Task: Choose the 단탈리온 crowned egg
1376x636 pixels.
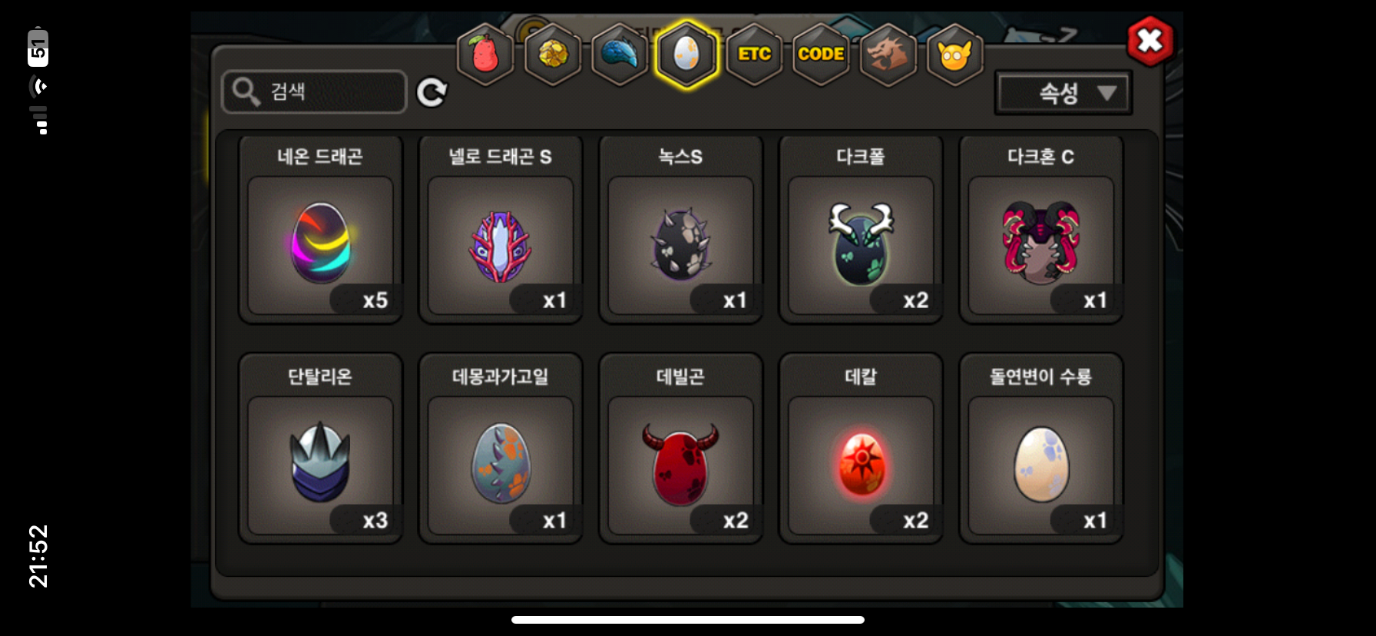Action: pyautogui.click(x=320, y=449)
